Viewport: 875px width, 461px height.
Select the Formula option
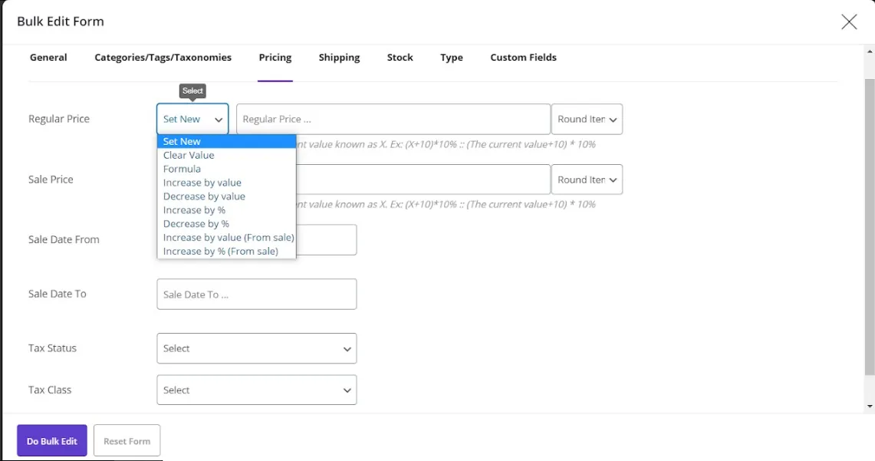[182, 169]
